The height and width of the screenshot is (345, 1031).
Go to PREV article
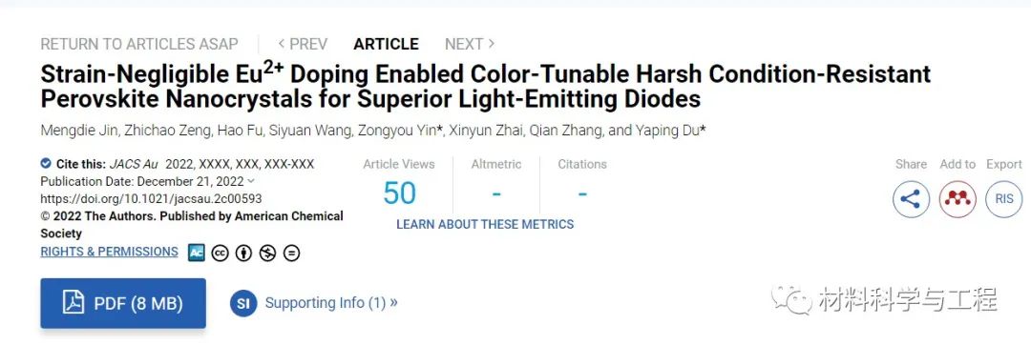pyautogui.click(x=303, y=44)
